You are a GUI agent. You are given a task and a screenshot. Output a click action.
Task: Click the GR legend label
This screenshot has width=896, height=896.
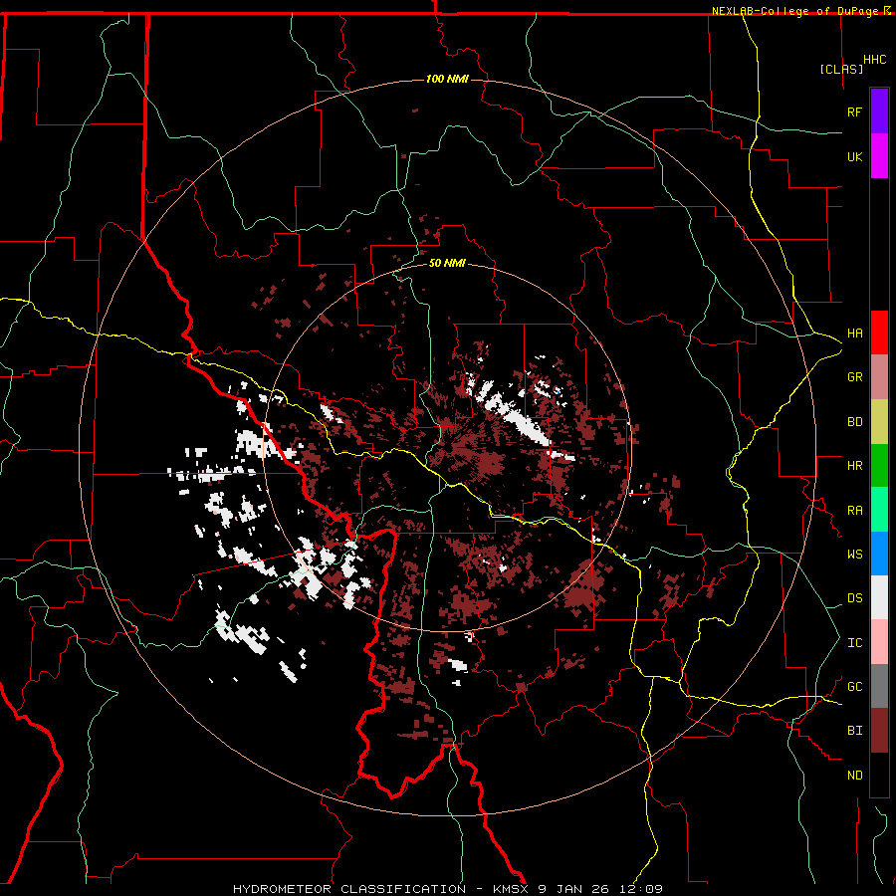click(x=854, y=377)
